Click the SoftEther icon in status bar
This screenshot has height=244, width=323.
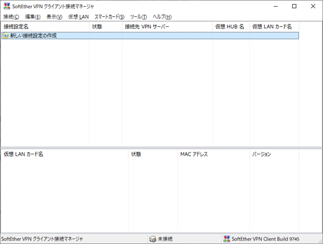tap(227, 239)
